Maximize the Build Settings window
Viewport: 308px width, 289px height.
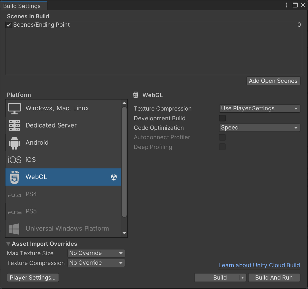(x=295, y=5)
